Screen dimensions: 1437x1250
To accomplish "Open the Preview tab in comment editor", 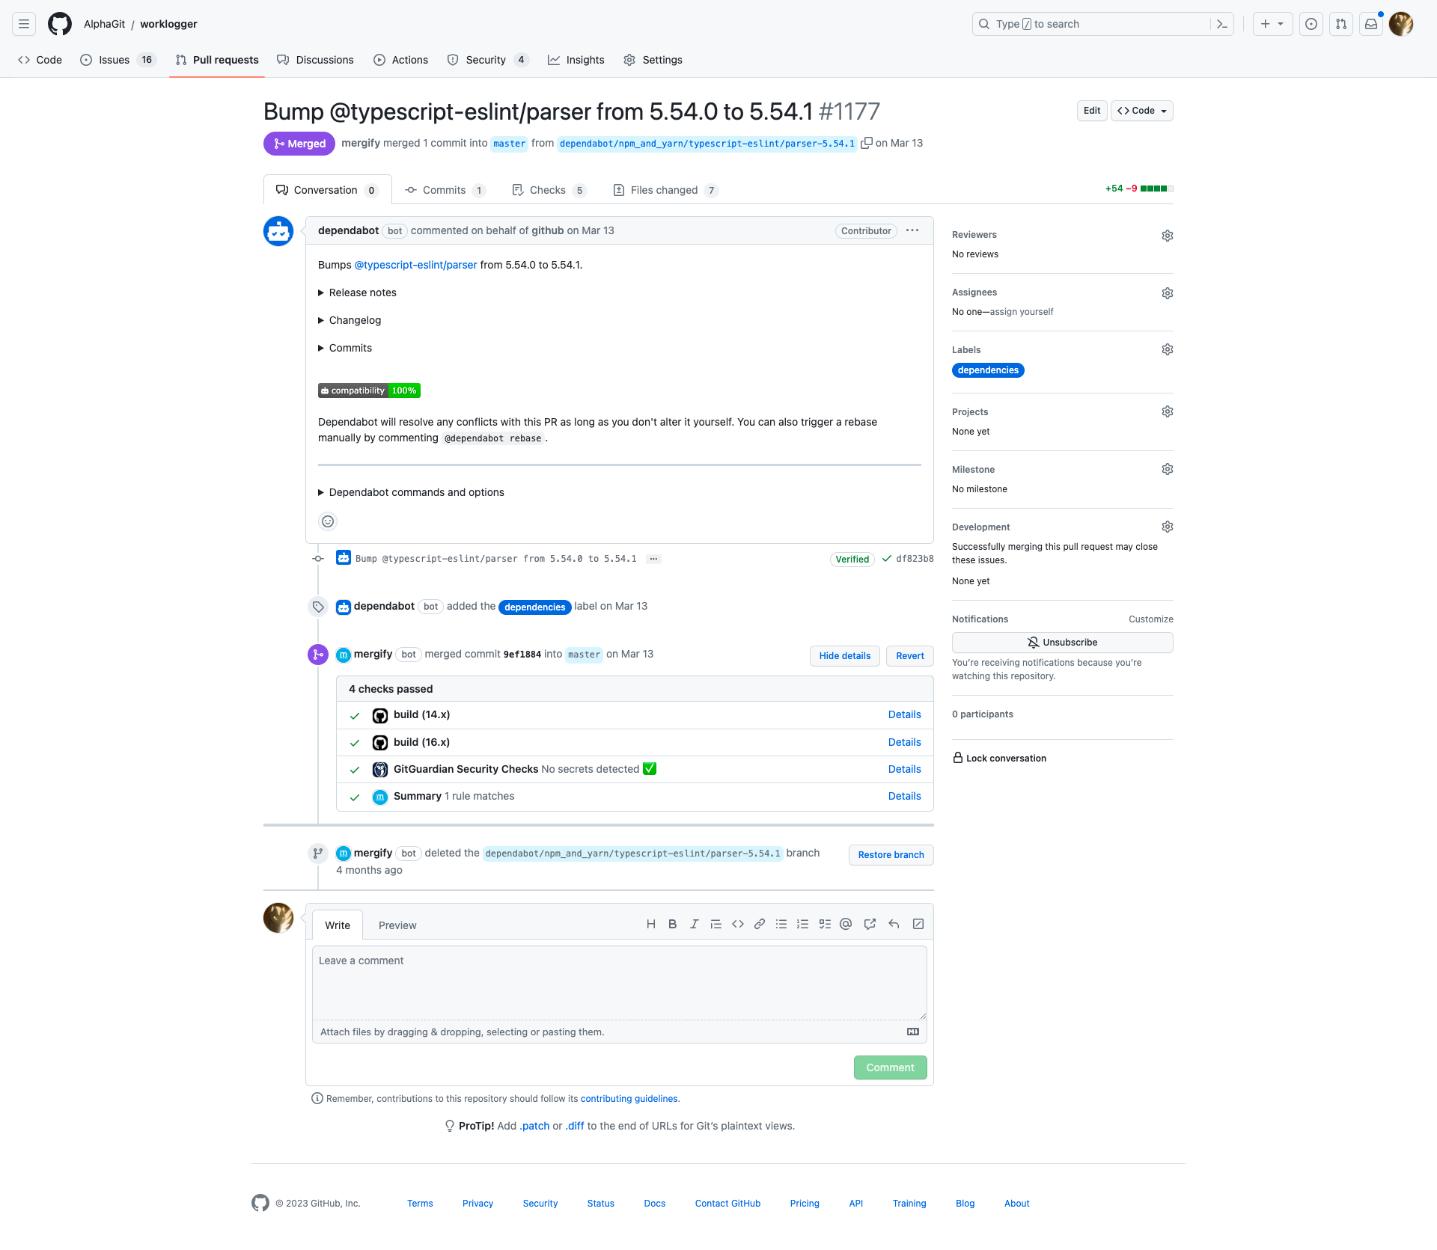I will point(397,925).
